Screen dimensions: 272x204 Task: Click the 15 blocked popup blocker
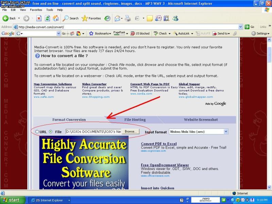pos(140,33)
